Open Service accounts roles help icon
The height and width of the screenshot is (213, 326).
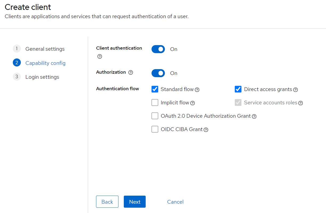point(300,103)
